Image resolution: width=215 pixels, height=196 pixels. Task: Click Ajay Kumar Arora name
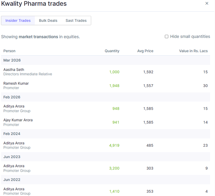click(x=18, y=120)
